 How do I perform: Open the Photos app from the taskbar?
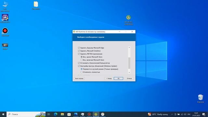(x=76, y=114)
